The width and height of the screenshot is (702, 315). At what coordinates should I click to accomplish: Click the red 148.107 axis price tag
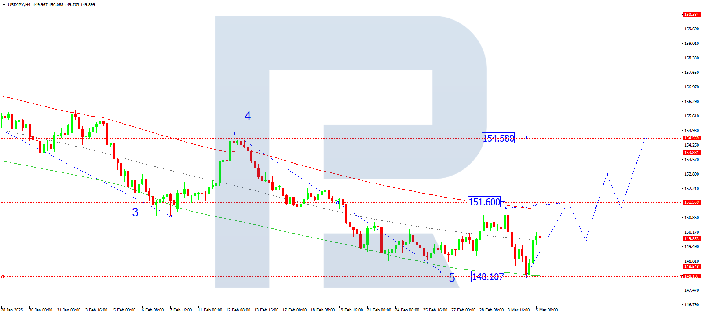tap(691, 276)
